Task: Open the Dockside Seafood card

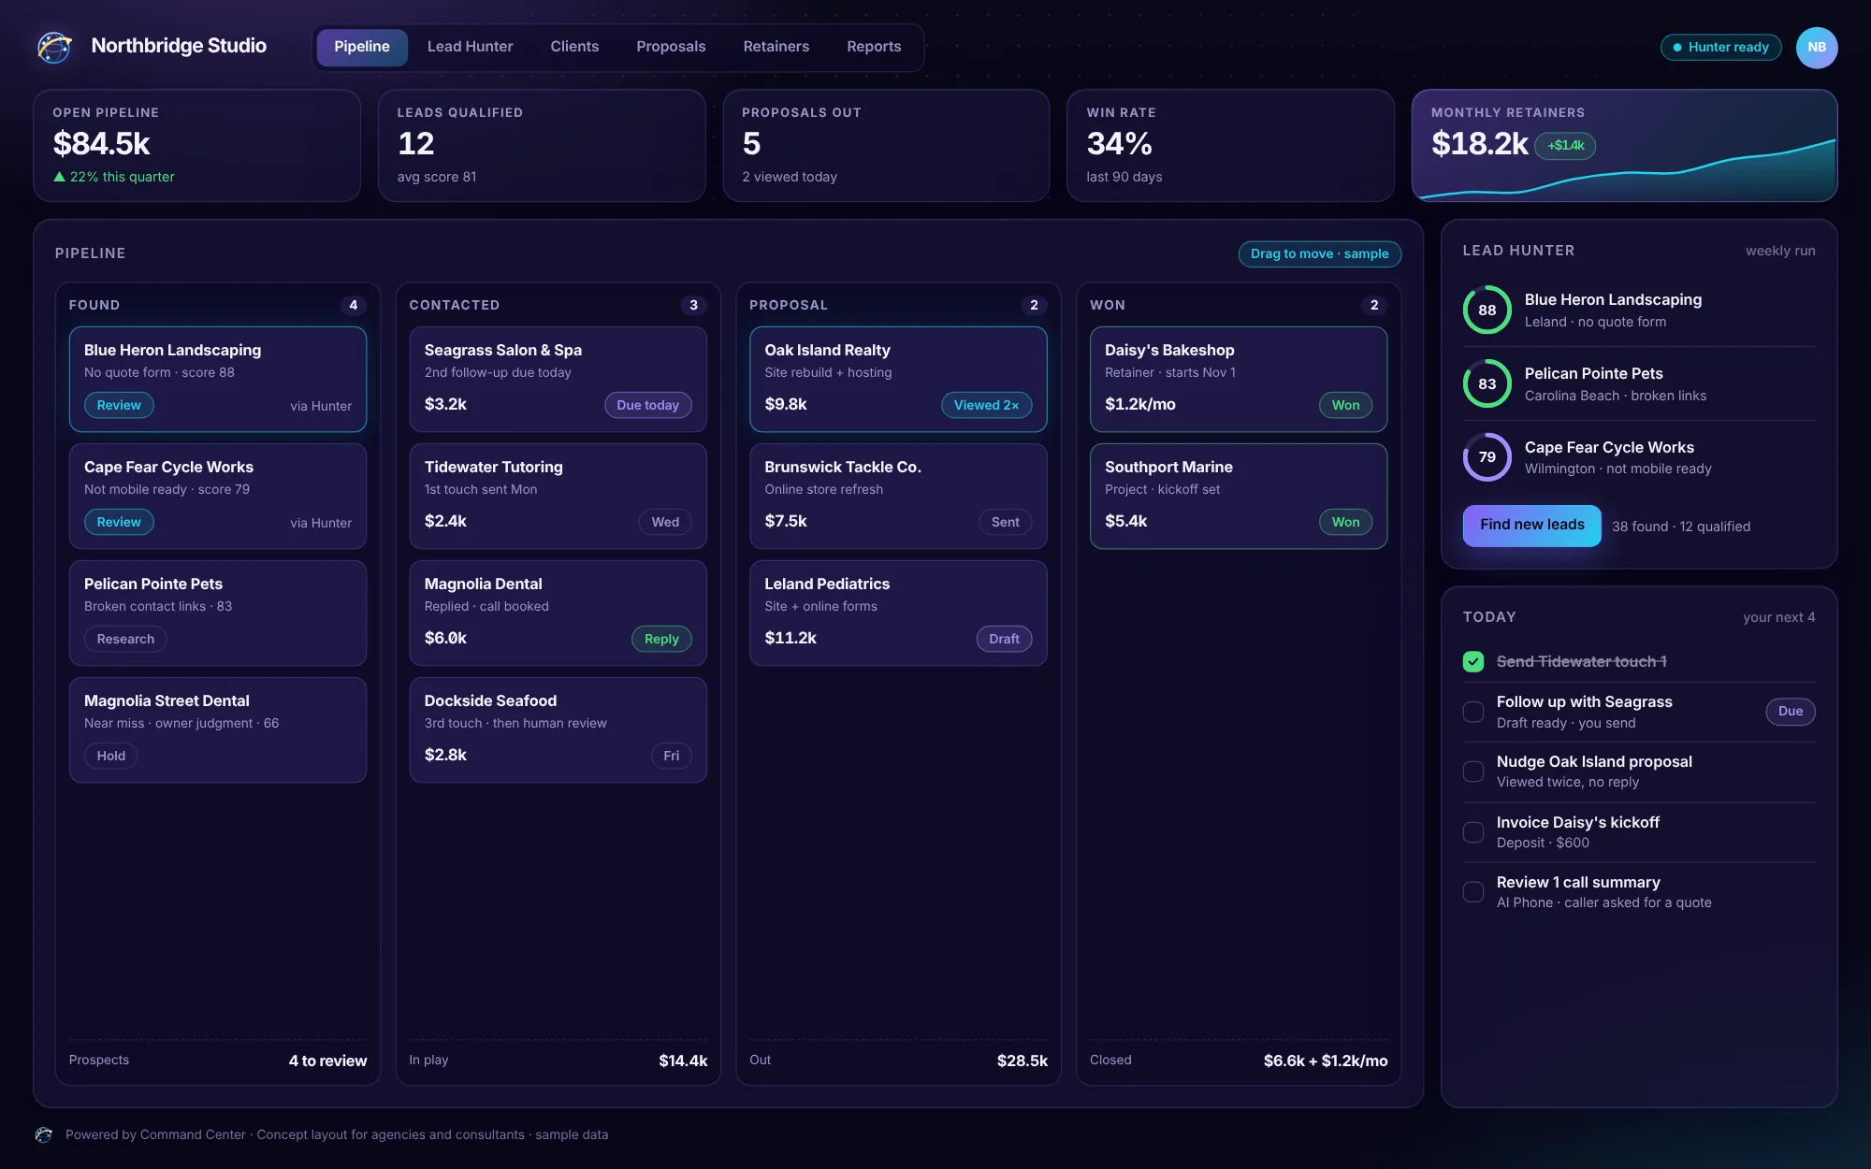Action: [x=558, y=729]
